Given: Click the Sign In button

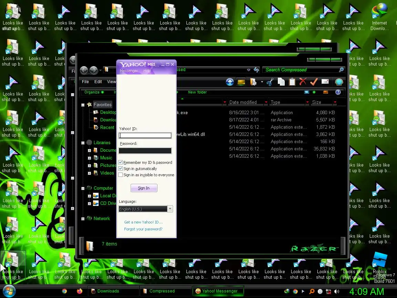Looking at the screenshot, I should point(144,188).
